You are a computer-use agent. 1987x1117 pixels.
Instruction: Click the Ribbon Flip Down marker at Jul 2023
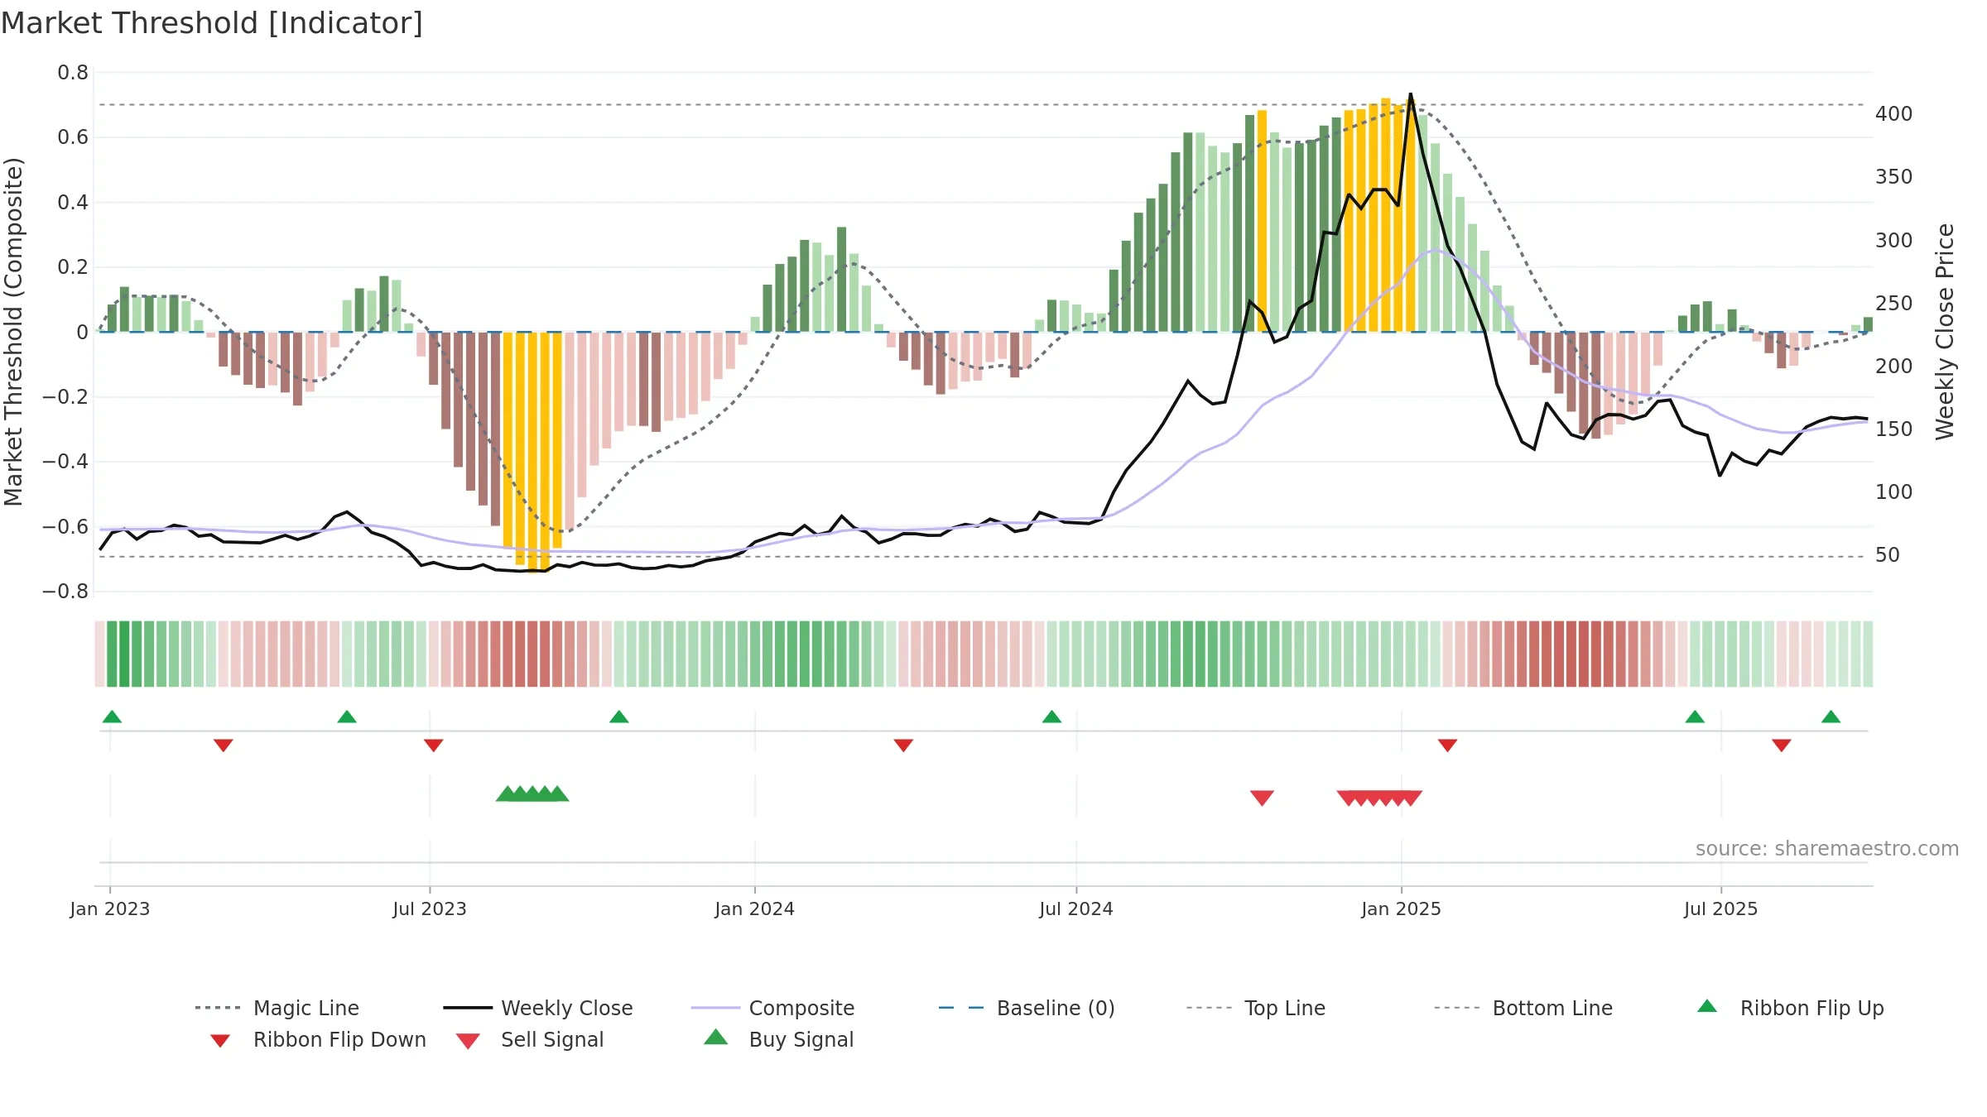pos(433,745)
